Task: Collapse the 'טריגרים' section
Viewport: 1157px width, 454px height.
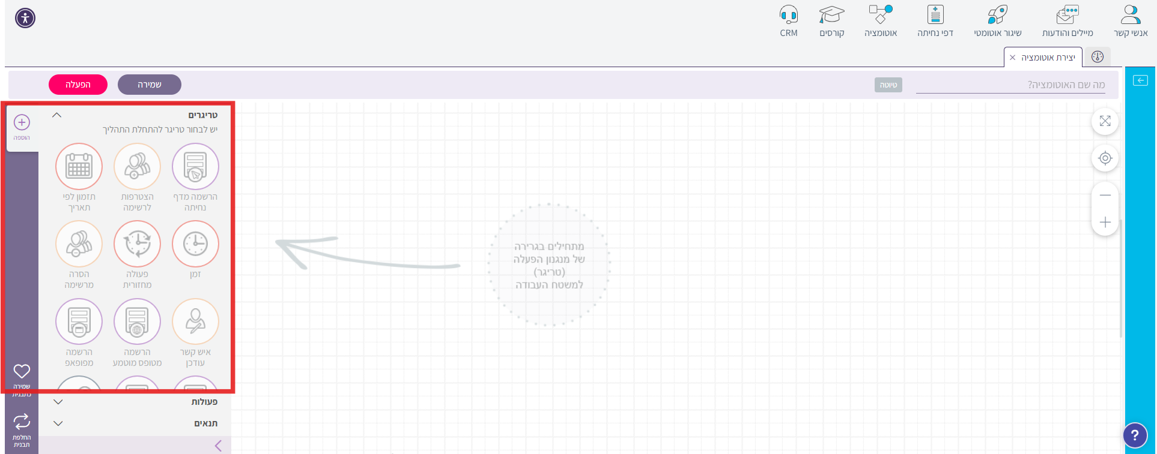Action: (57, 115)
